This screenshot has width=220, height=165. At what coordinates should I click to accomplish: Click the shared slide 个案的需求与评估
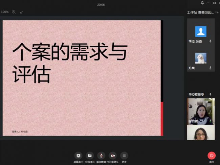pyautogui.click(x=82, y=78)
